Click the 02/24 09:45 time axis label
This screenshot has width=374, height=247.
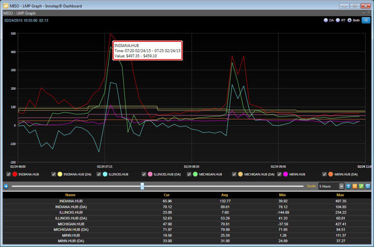pyautogui.click(x=278, y=166)
